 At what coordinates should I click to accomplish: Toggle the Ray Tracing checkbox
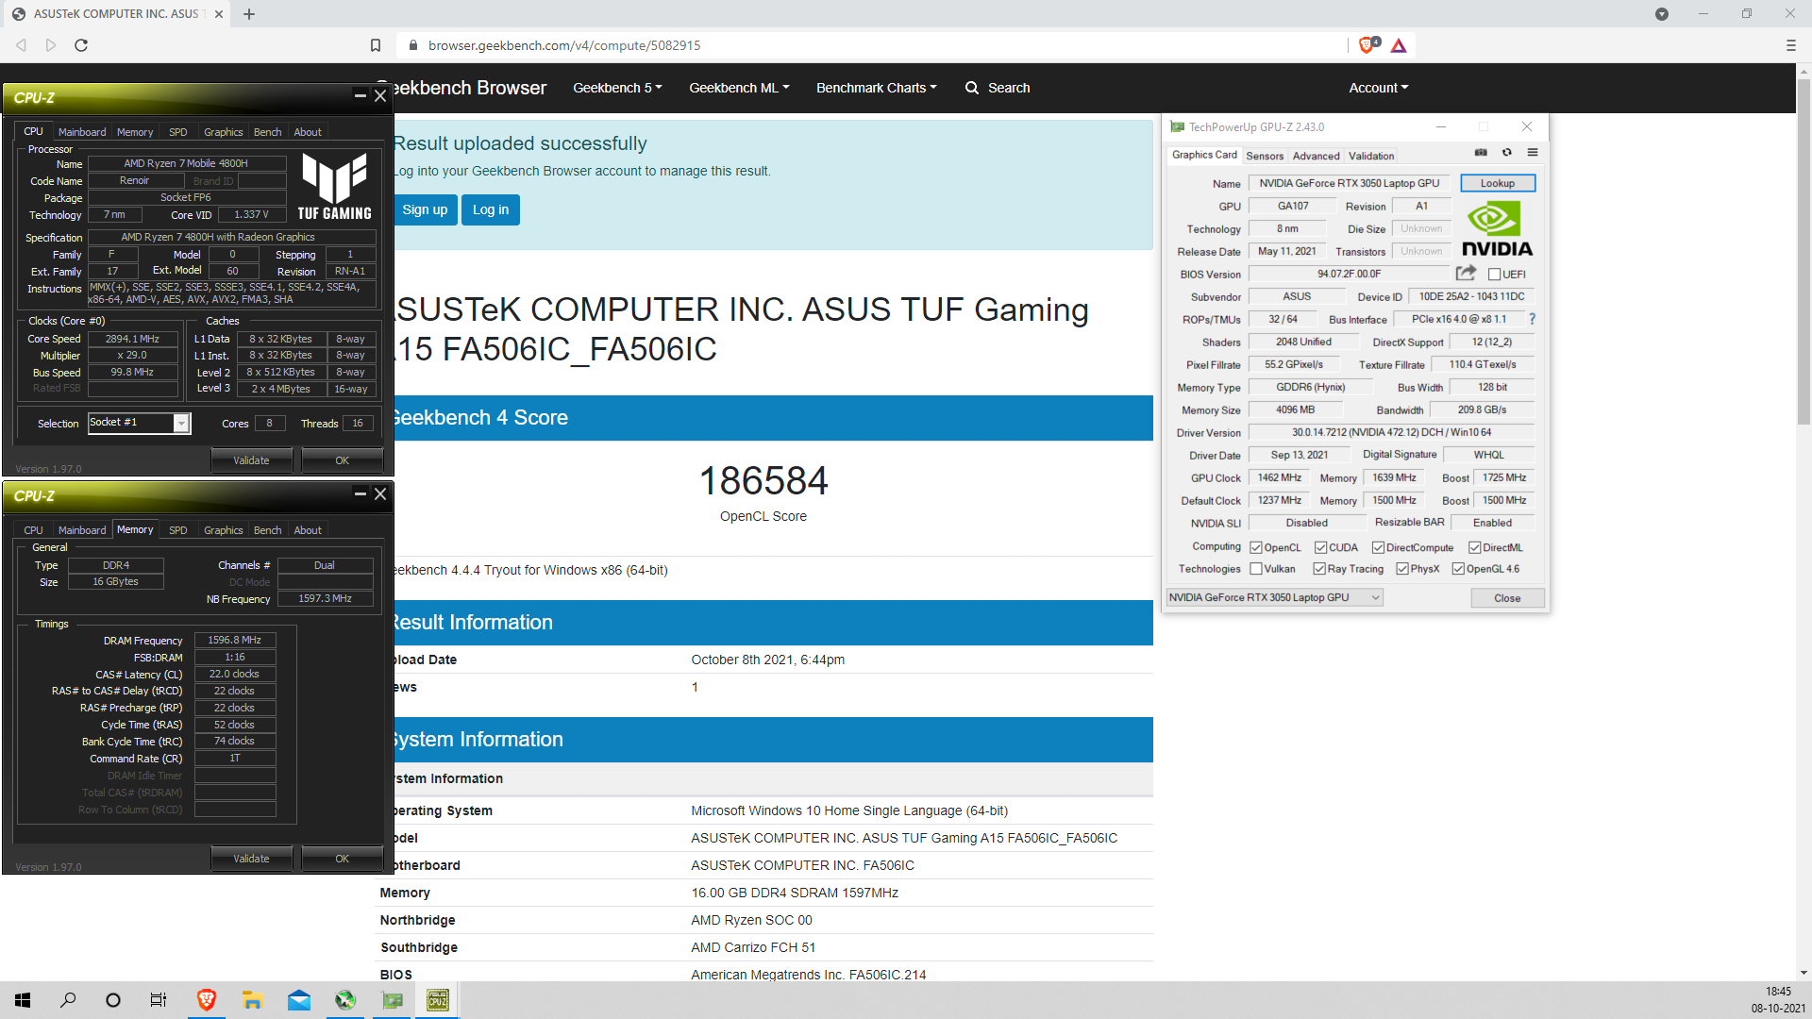coord(1319,569)
